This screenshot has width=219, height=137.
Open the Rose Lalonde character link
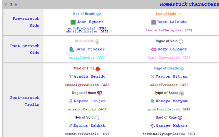pyautogui.click(x=172, y=22)
